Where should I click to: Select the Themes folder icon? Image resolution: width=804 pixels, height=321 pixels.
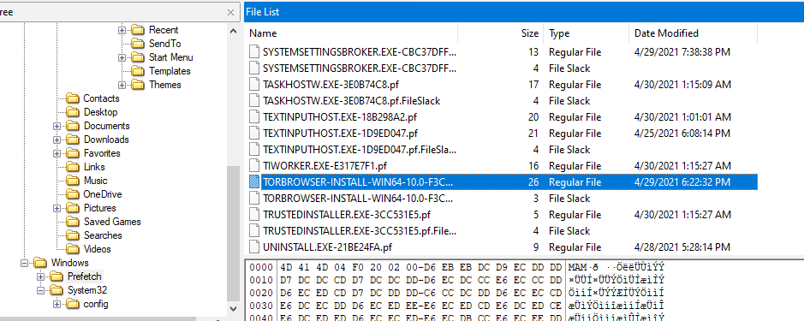137,85
